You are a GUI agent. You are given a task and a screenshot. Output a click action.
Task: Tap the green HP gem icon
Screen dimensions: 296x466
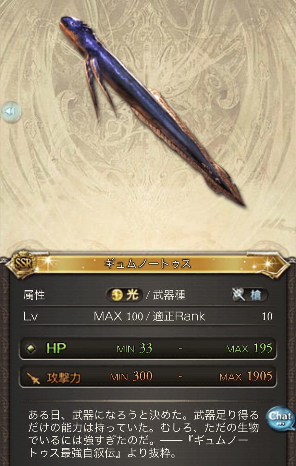click(x=30, y=348)
